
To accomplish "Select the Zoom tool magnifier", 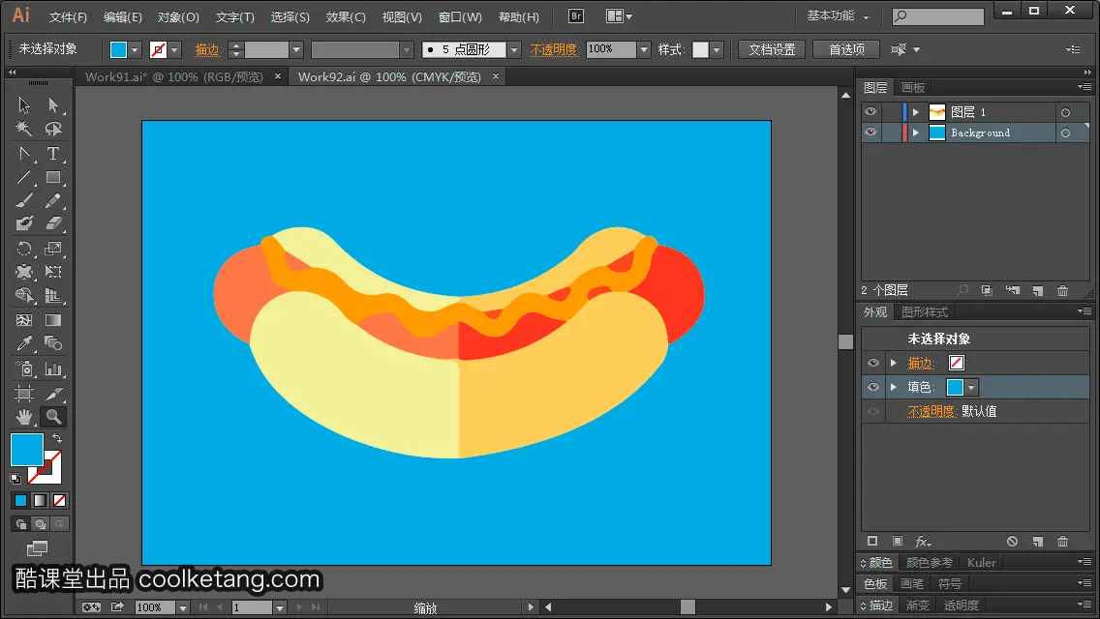I will click(x=53, y=417).
